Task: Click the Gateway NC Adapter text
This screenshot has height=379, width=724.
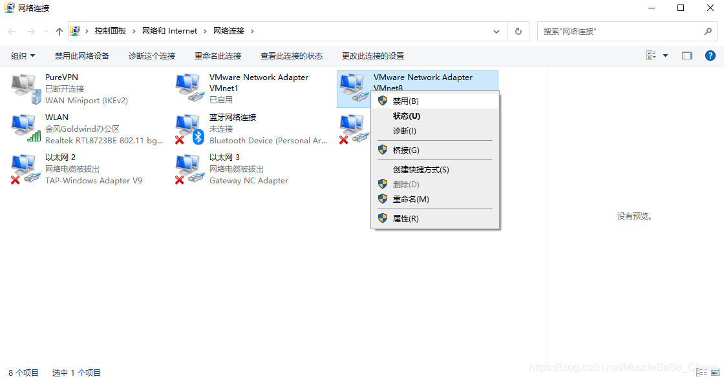Action: tap(248, 180)
